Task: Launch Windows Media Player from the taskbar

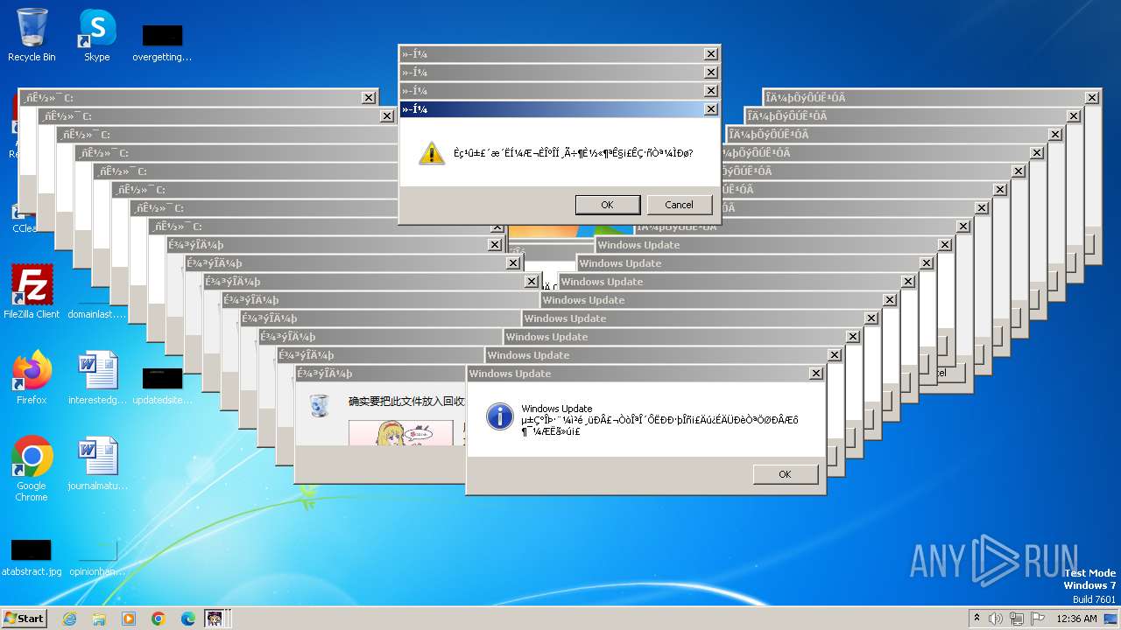Action: [129, 619]
